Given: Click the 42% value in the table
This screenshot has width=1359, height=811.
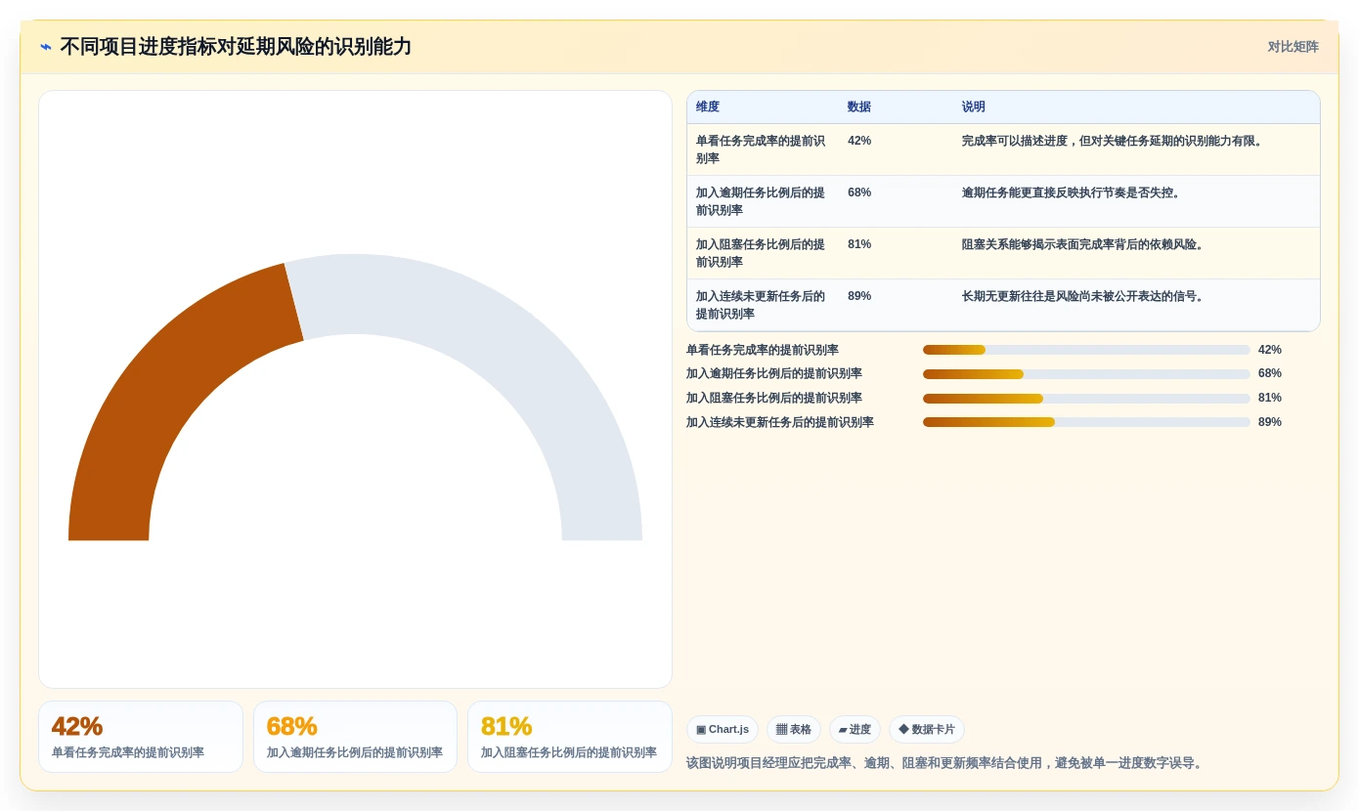Looking at the screenshot, I should pos(859,141).
